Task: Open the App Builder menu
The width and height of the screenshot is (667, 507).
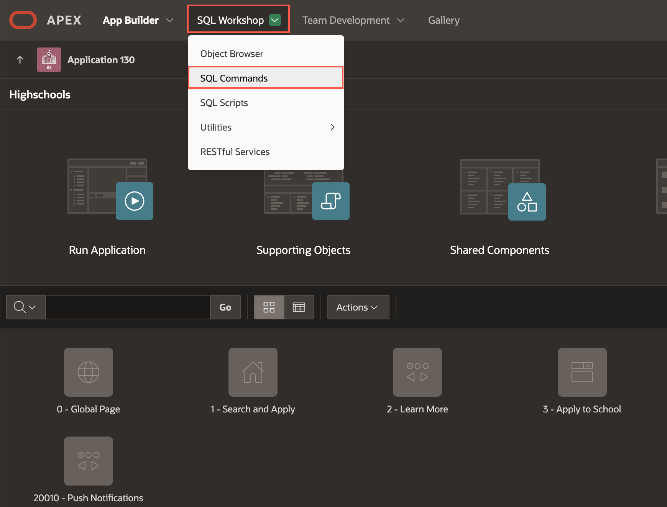Action: pos(130,20)
